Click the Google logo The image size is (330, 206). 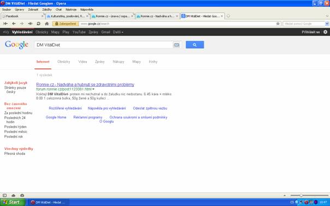pos(16,45)
